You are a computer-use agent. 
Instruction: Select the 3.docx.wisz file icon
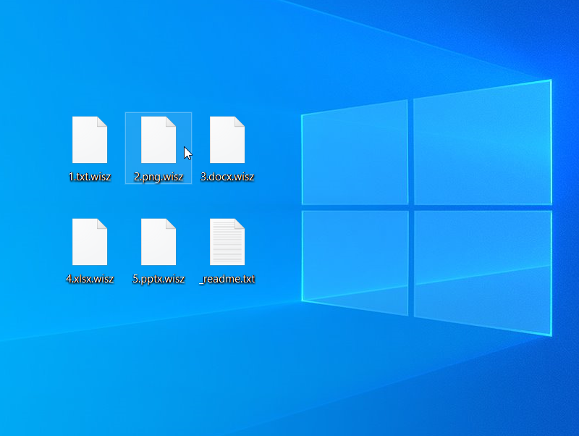point(227,140)
